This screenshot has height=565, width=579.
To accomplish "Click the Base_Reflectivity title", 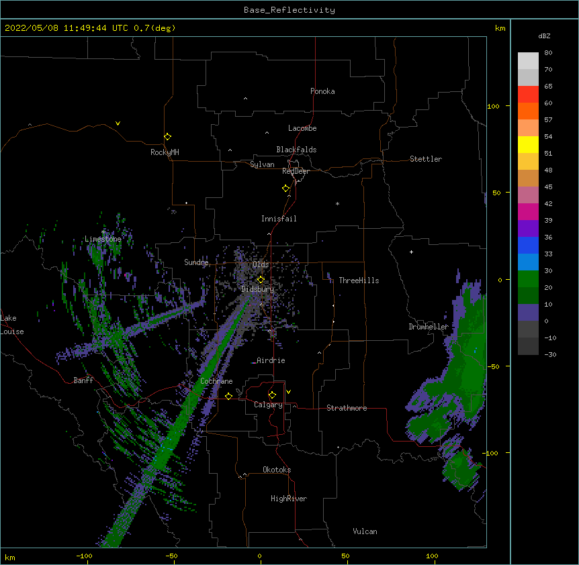I will [x=289, y=10].
